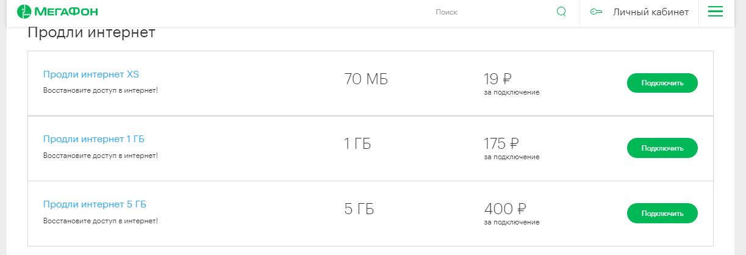Image resolution: width=746 pixels, height=255 pixels.
Task: Open the Личный кабинет link
Action: coord(651,12)
